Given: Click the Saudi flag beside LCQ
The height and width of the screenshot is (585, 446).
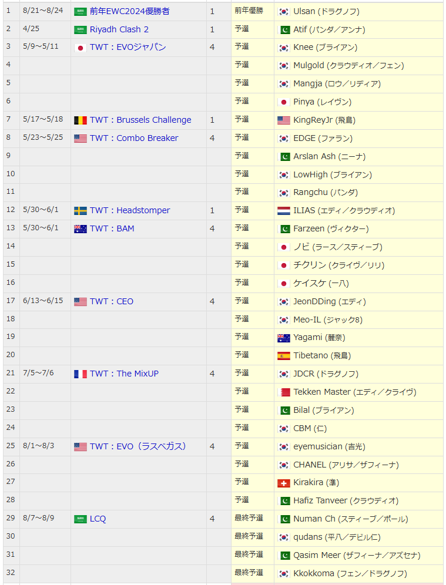Looking at the screenshot, I should pos(81,519).
